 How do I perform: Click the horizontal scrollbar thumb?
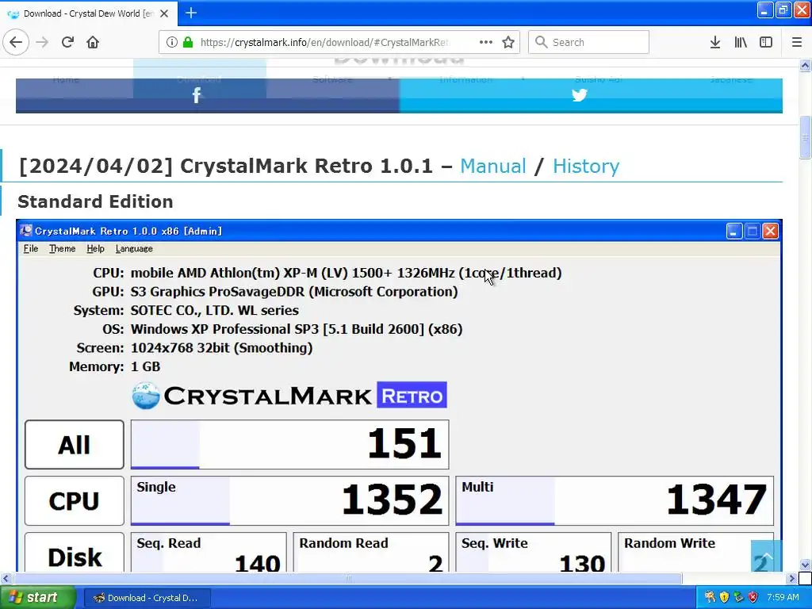(x=348, y=578)
